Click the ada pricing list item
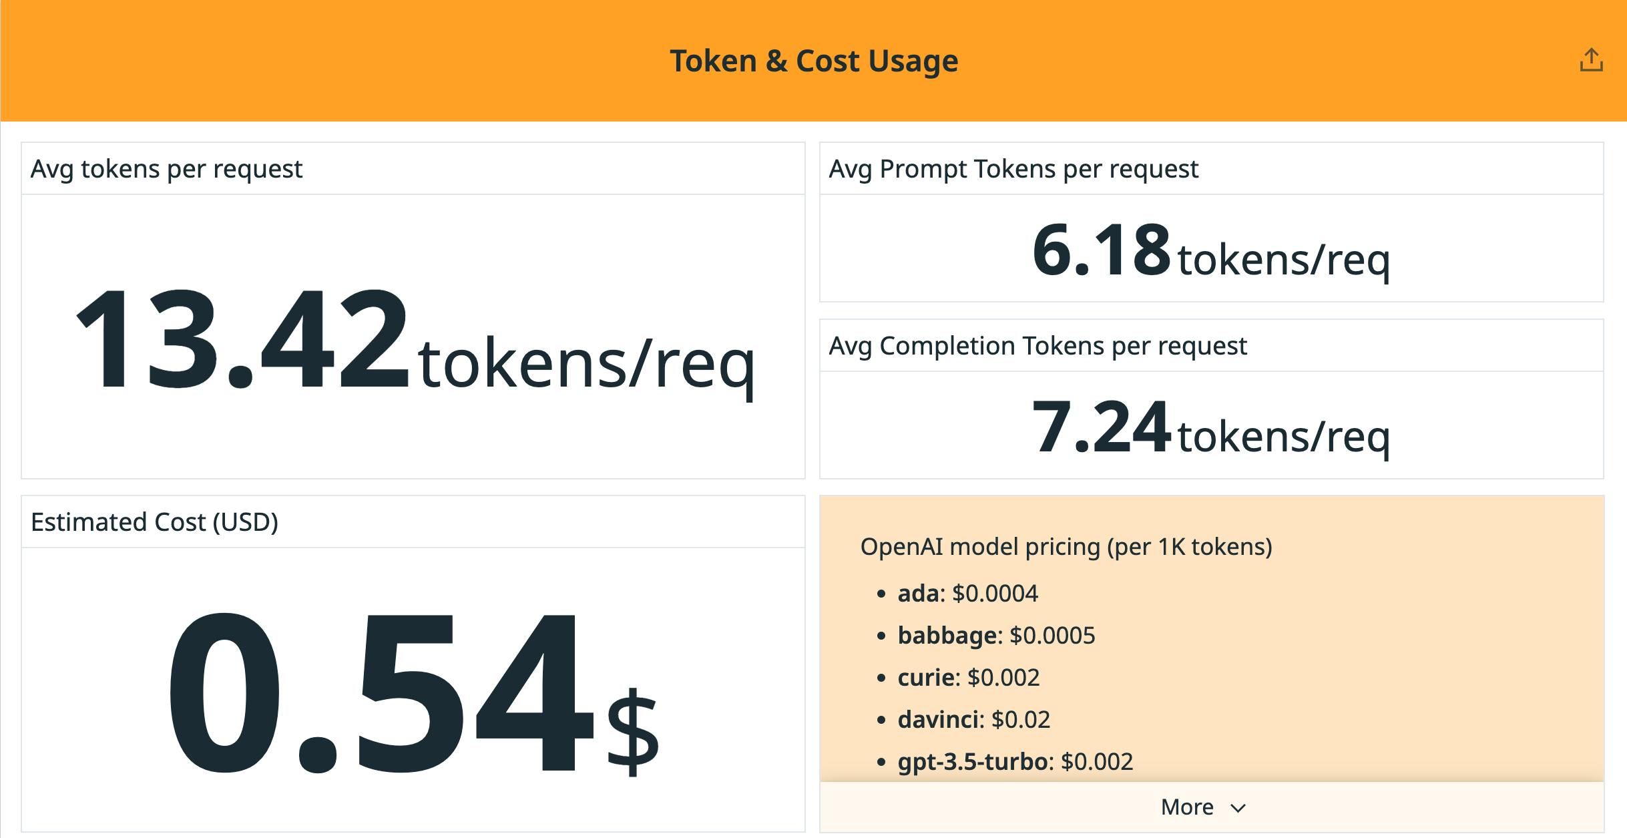Image resolution: width=1627 pixels, height=838 pixels. [x=967, y=594]
